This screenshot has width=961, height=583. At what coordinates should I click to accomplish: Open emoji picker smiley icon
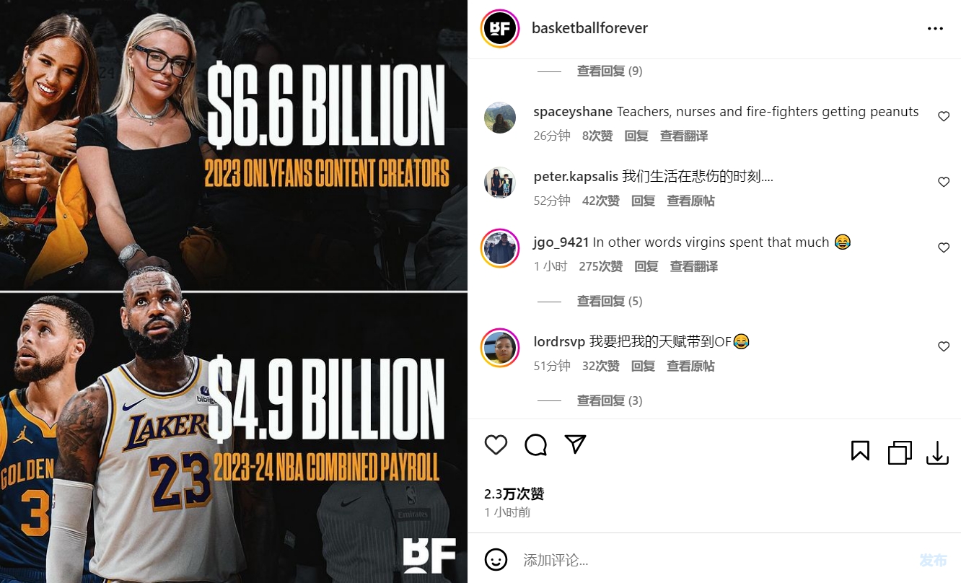click(496, 559)
